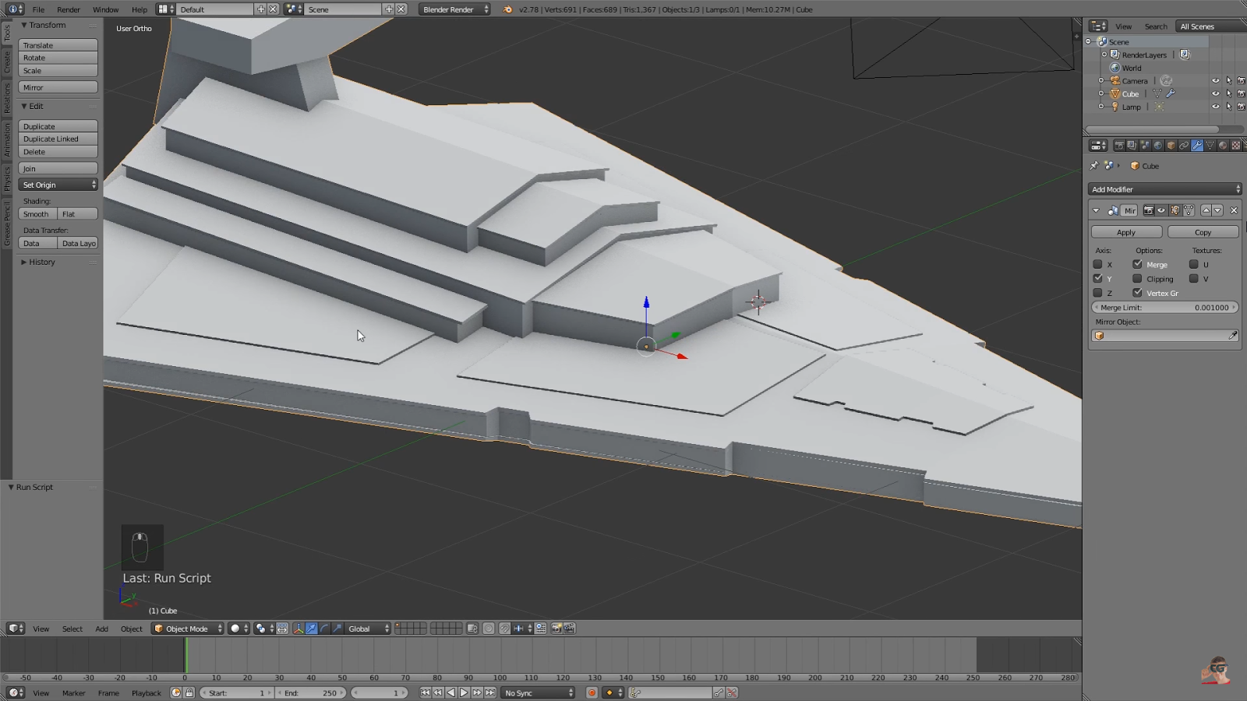Viewport: 1247px width, 701px height.
Task: Click OpenGL render animation clapper icon
Action: [x=570, y=629]
